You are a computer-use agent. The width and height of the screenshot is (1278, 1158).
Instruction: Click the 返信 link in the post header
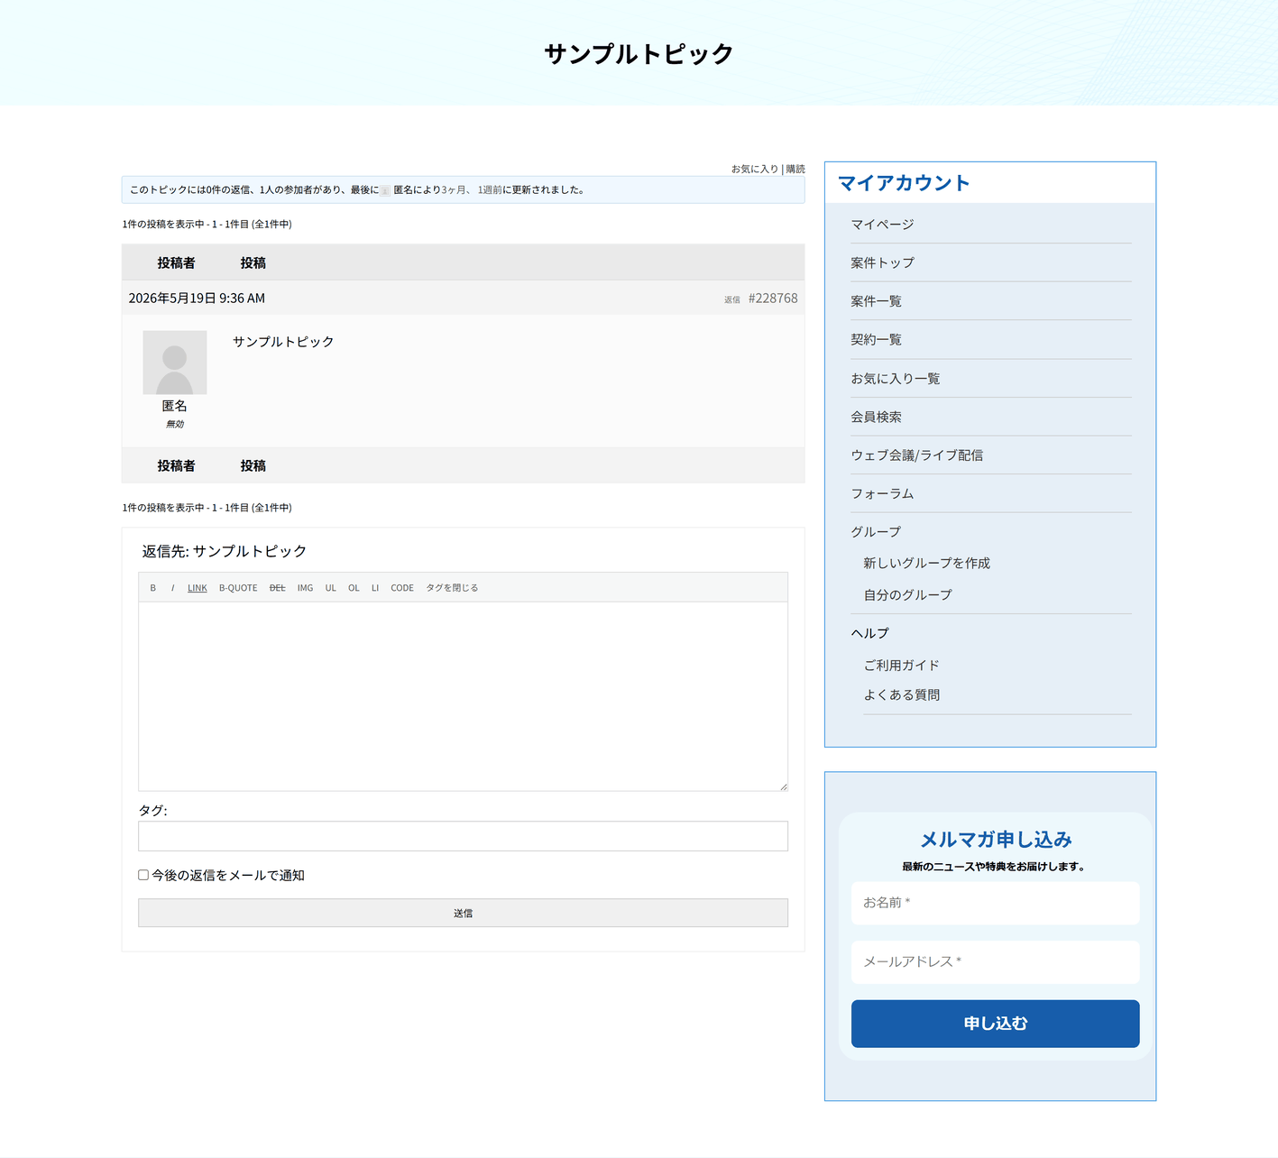732,299
